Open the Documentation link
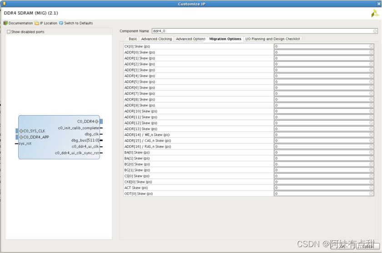This screenshot has width=382, height=253. pyautogui.click(x=18, y=23)
